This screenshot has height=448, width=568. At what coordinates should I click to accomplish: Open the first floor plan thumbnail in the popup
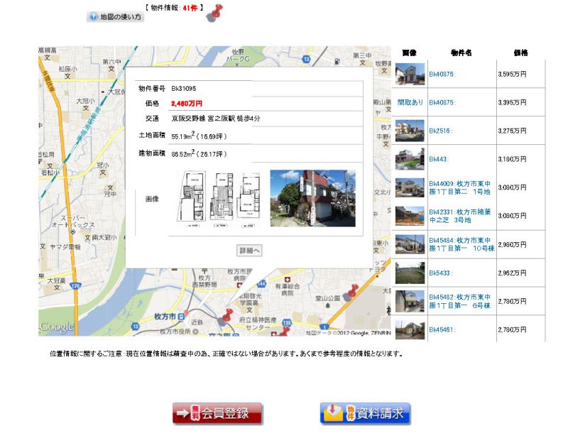pos(192,199)
